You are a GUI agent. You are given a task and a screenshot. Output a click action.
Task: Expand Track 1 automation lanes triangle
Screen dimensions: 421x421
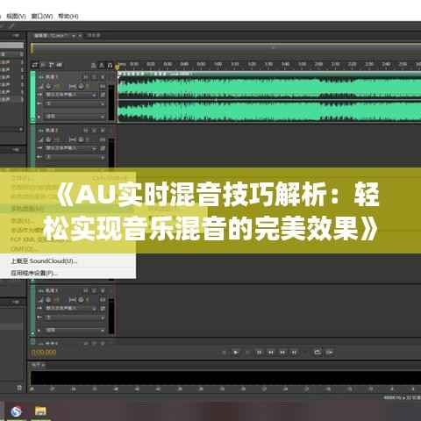point(39,117)
